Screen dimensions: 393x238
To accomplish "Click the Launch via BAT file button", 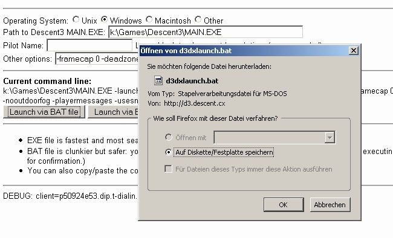I will 44,112.
